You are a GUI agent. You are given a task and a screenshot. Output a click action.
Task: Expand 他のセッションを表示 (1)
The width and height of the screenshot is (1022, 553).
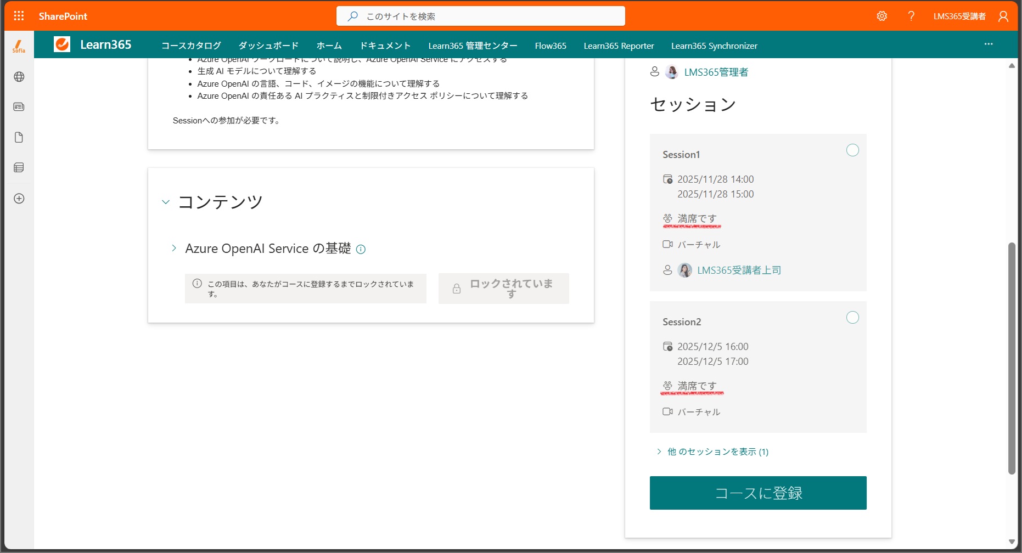coord(712,452)
